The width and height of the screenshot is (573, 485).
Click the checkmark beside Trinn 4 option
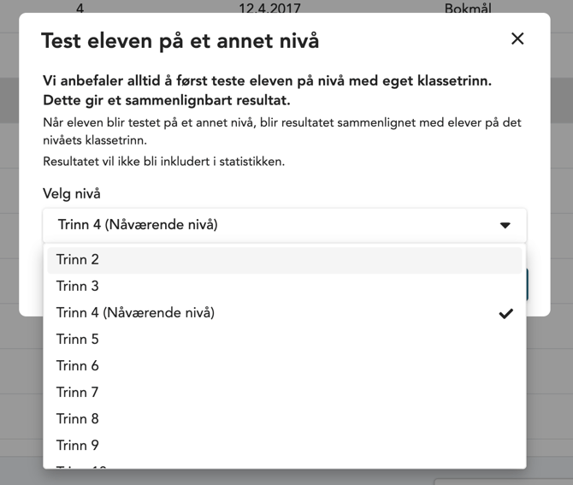point(505,313)
